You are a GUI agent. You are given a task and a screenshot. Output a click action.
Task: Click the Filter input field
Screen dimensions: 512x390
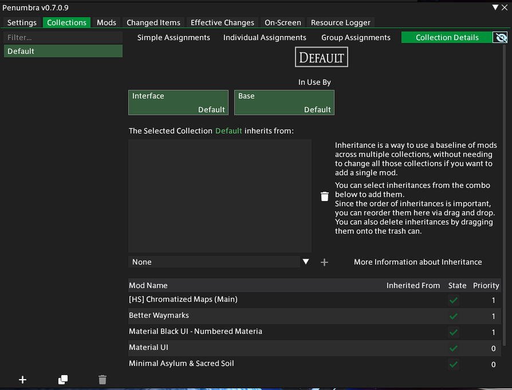point(63,37)
